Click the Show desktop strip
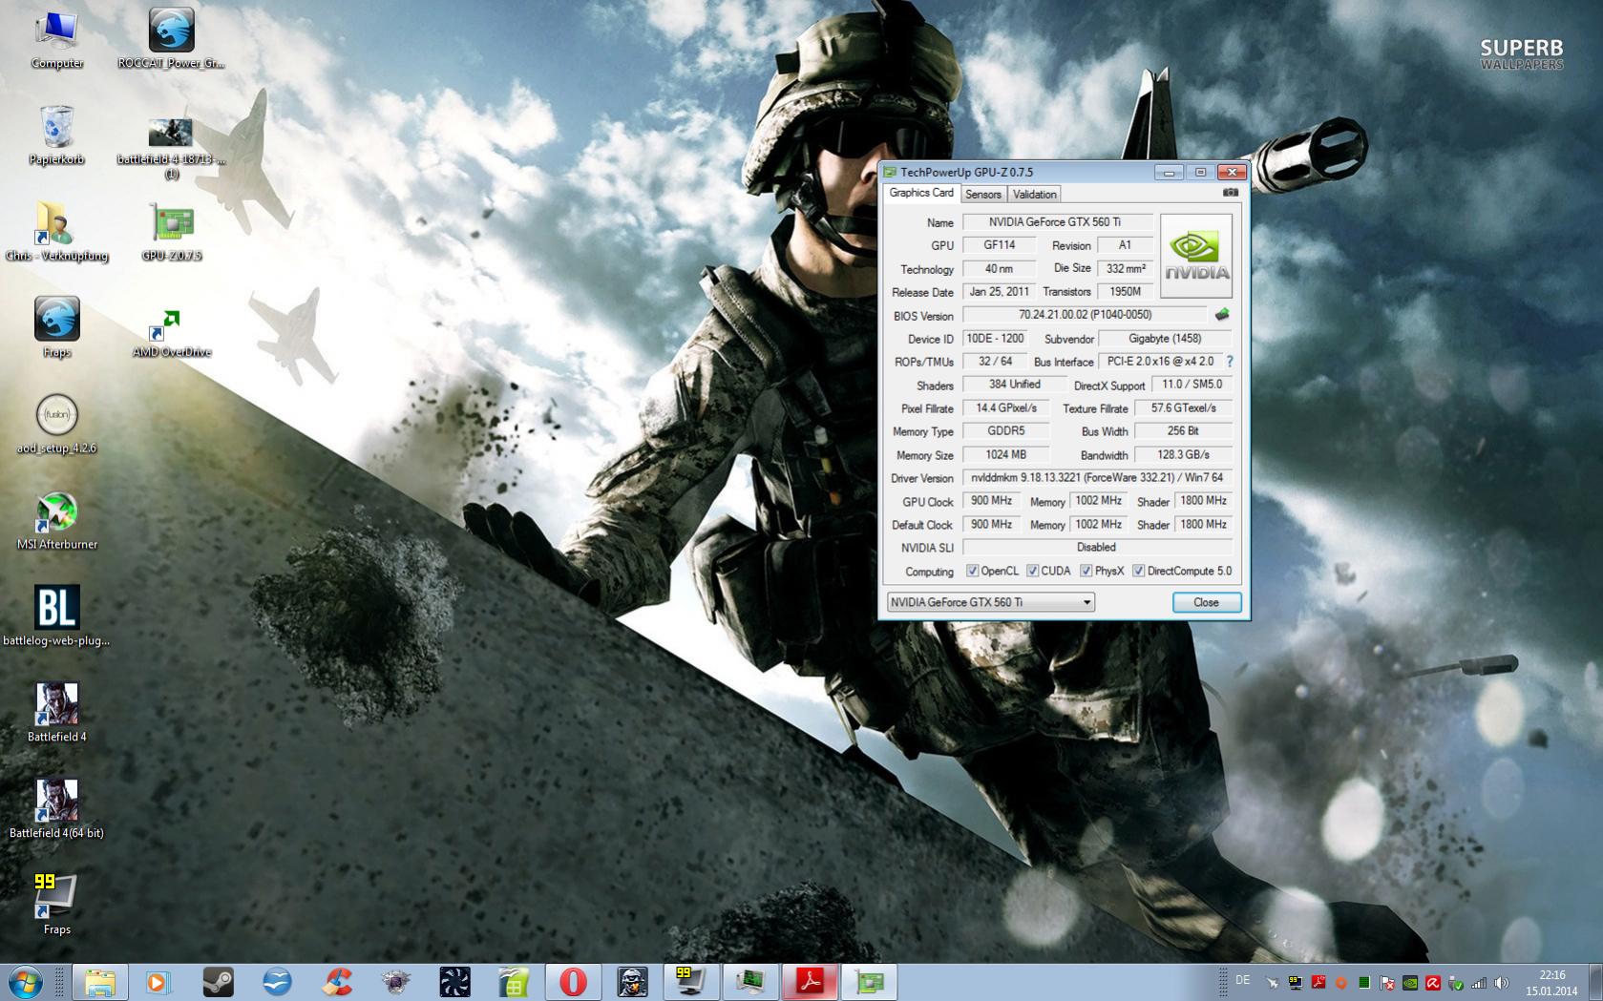1603x1001 pixels. [1595, 982]
